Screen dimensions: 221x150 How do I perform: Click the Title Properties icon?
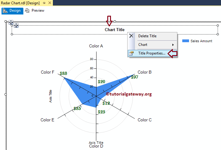131,53
